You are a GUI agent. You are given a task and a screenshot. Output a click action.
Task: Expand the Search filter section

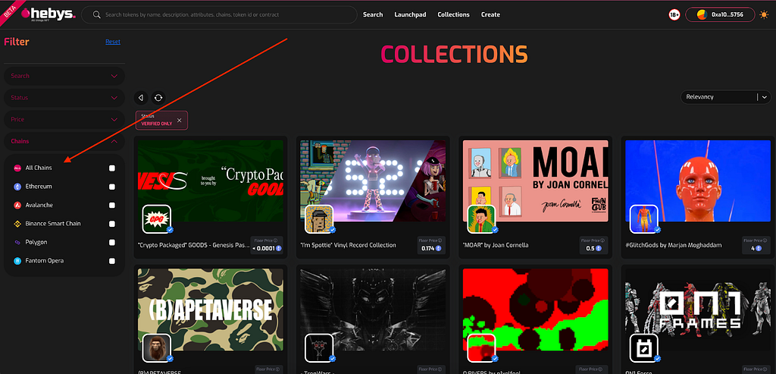tap(64, 76)
